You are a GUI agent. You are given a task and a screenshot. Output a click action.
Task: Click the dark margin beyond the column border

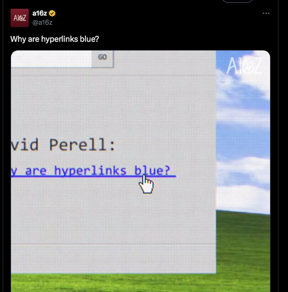[283, 146]
